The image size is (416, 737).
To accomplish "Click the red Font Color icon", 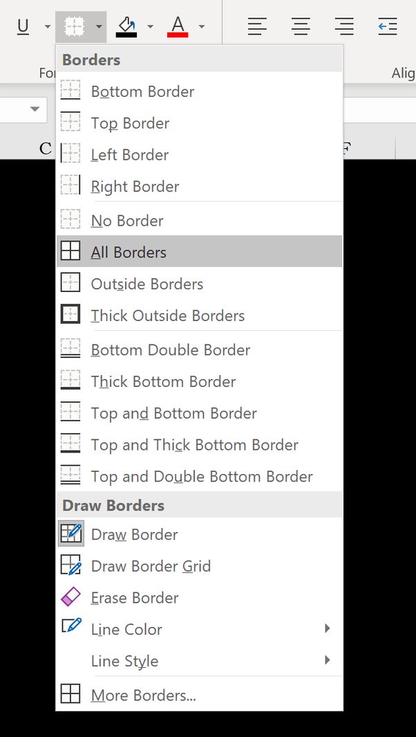I will [178, 26].
